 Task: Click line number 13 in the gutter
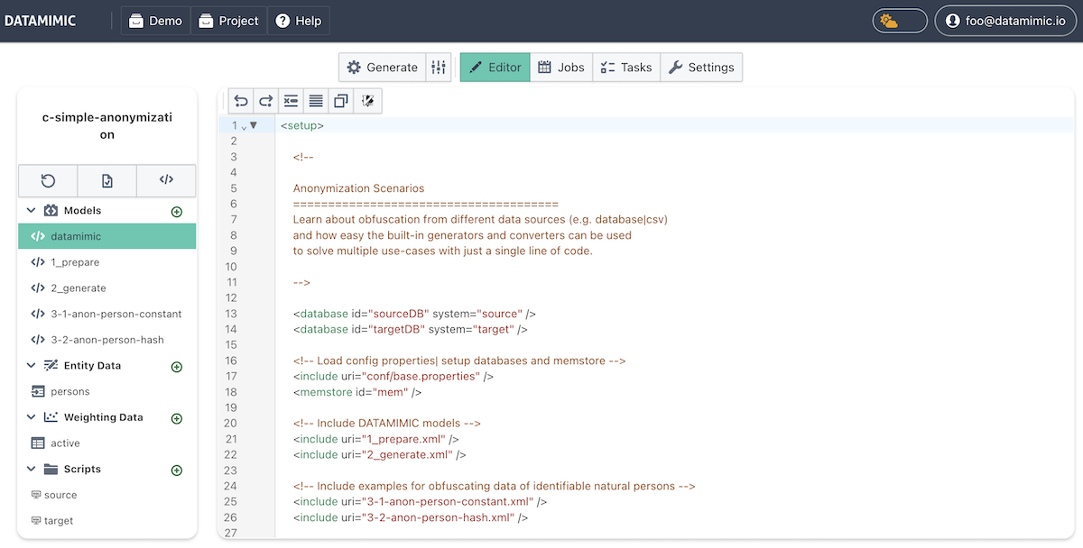(231, 314)
